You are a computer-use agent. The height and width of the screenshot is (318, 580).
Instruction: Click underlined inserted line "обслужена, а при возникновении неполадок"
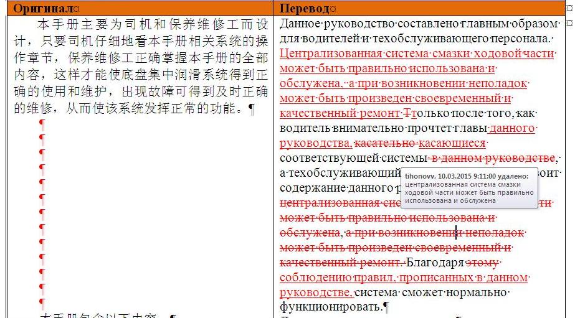tap(404, 83)
